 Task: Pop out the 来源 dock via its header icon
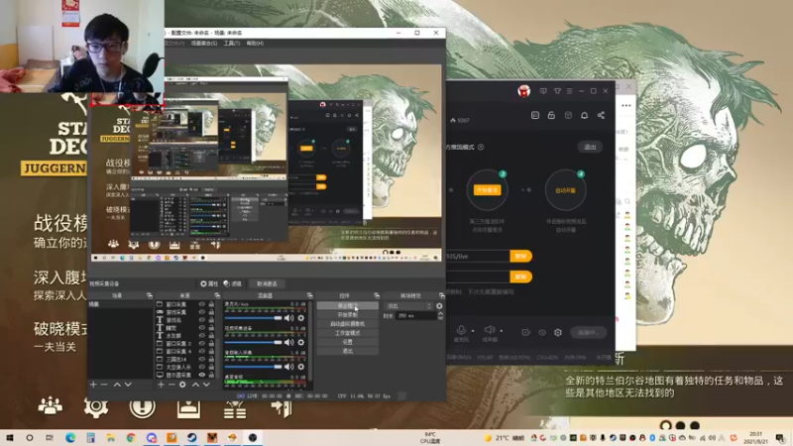217,295
